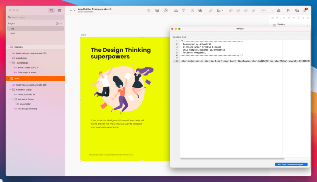Select the align left edges icon
The width and height of the screenshot is (317, 182).
click(284, 18)
